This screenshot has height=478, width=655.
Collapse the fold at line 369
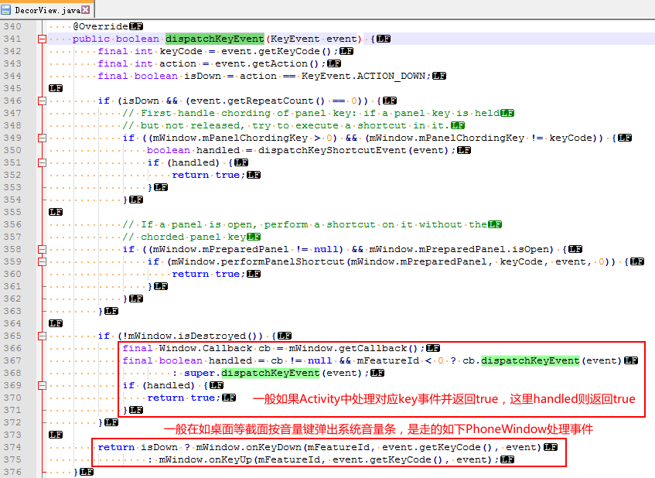(x=42, y=385)
